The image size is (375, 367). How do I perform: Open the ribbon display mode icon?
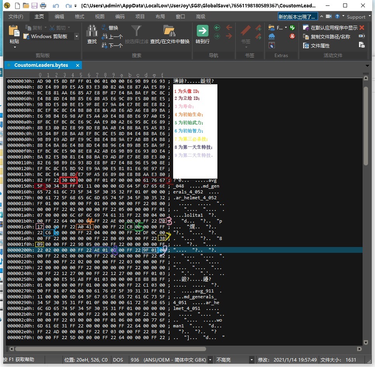pyautogui.click(x=329, y=16)
